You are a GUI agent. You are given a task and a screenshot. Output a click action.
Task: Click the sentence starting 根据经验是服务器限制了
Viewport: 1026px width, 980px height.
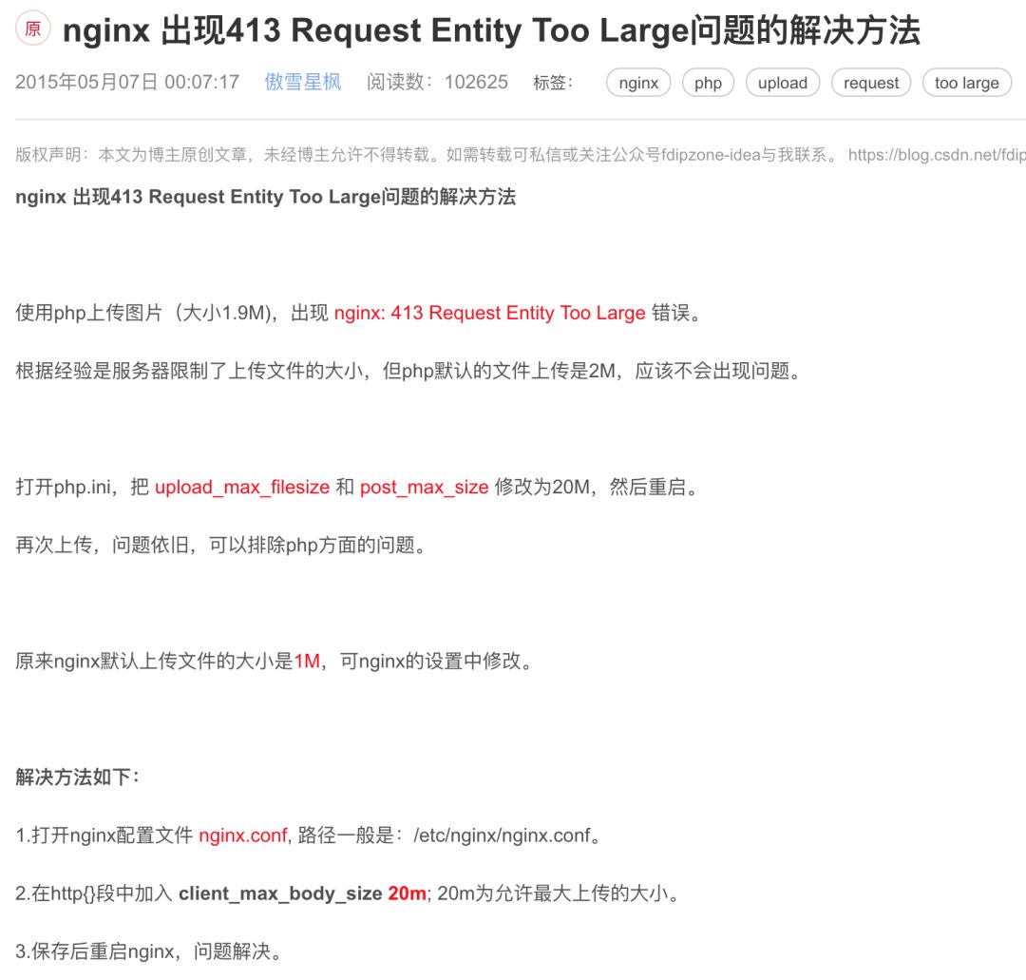[x=408, y=371]
